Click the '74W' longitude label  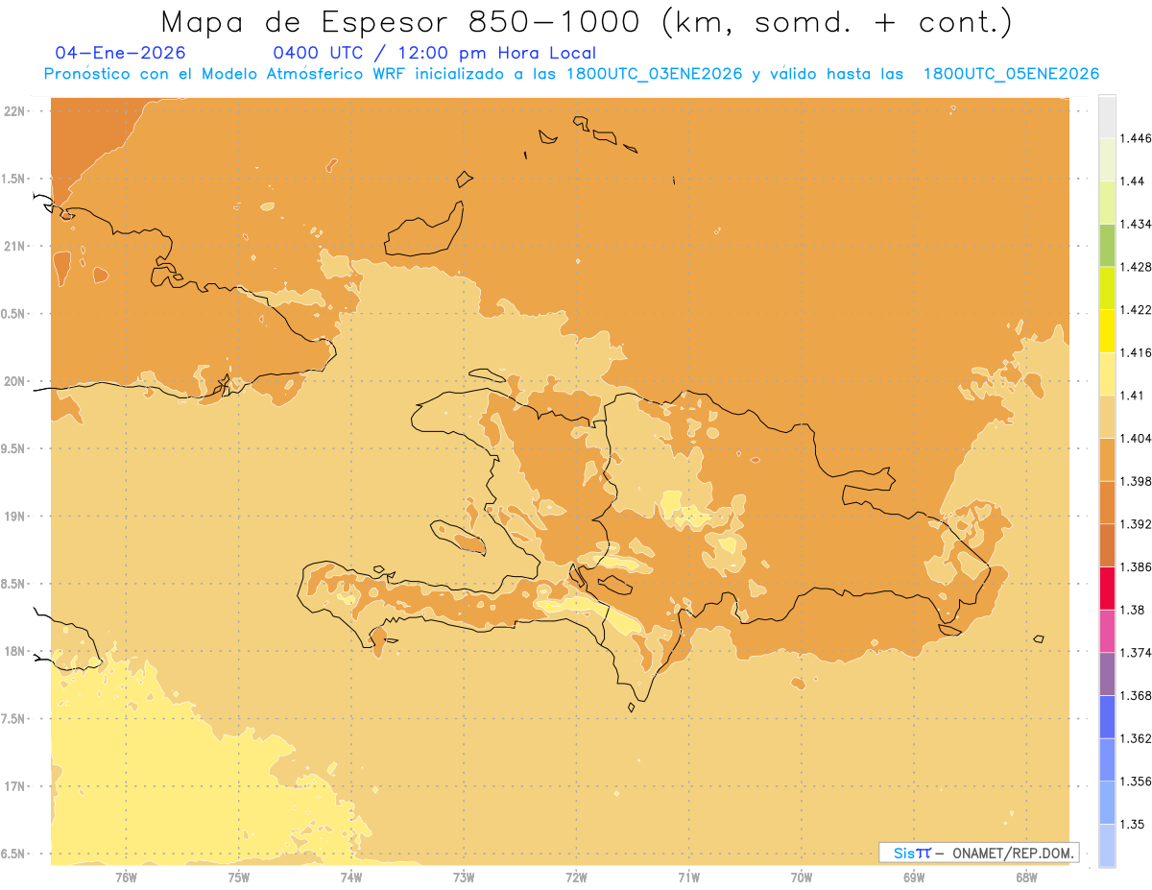tap(351, 877)
